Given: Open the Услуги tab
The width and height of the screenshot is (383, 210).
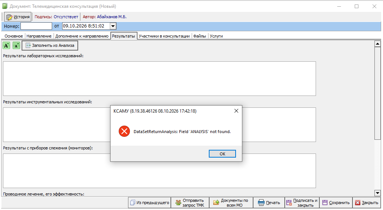Looking at the screenshot, I should pyautogui.click(x=216, y=36).
